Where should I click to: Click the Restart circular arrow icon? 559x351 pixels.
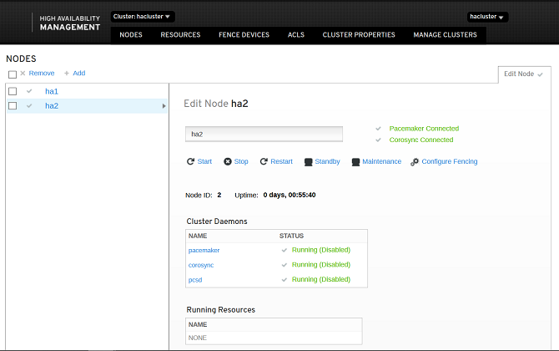point(264,161)
